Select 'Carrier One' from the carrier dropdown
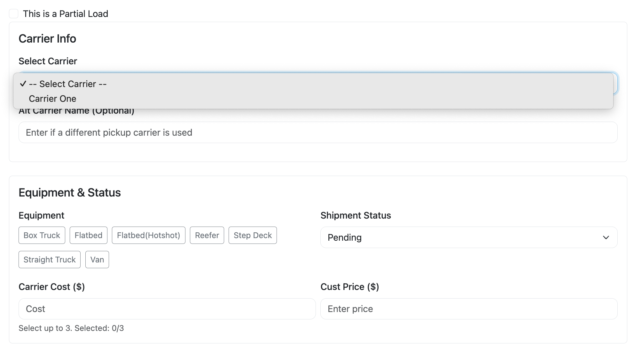 tap(52, 99)
